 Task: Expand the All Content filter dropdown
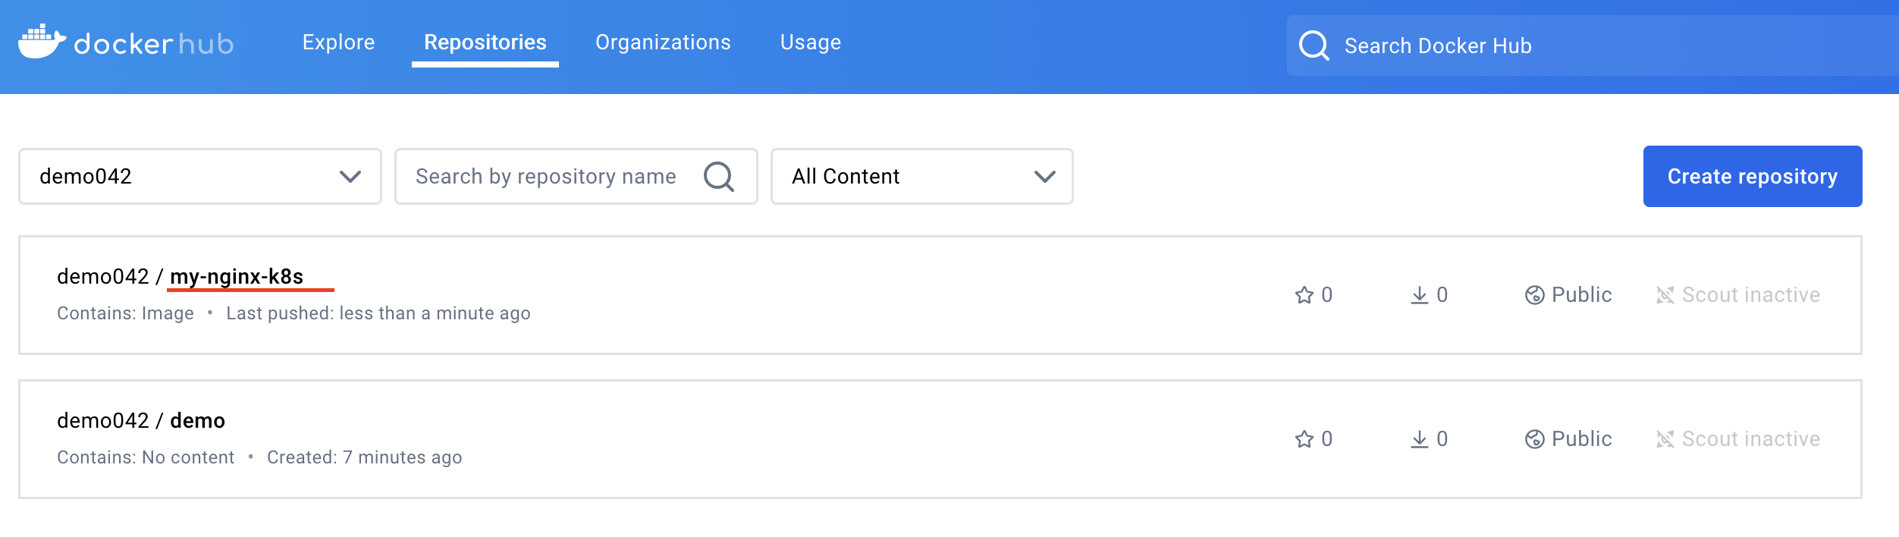click(x=921, y=177)
